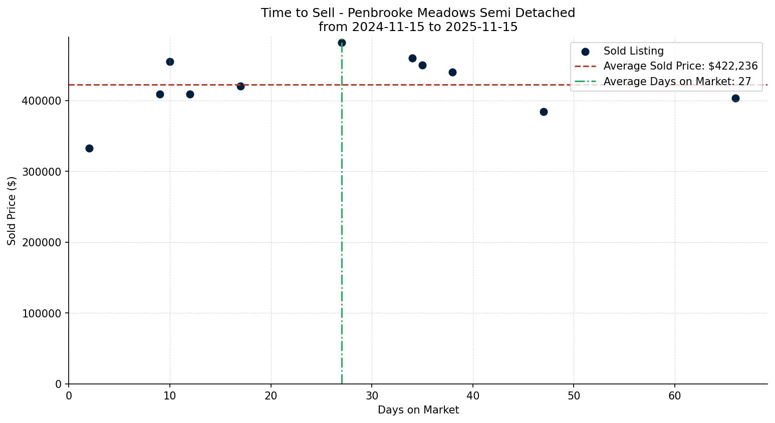
Task: Select the highest-priced listing dot at 27 days
Action: [342, 43]
